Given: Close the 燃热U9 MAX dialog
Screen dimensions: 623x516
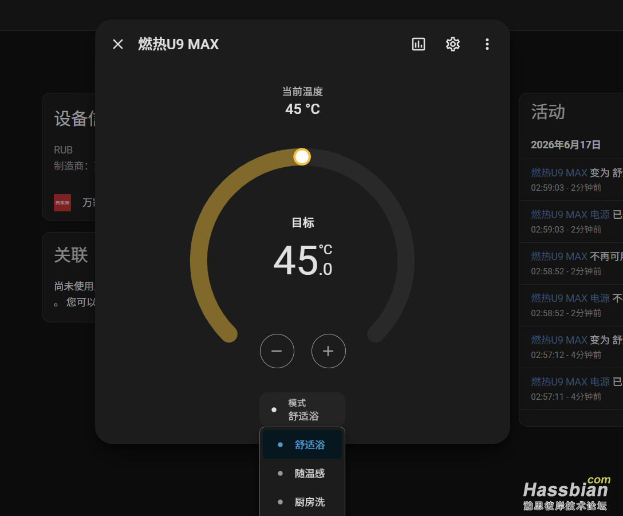Looking at the screenshot, I should pyautogui.click(x=118, y=44).
